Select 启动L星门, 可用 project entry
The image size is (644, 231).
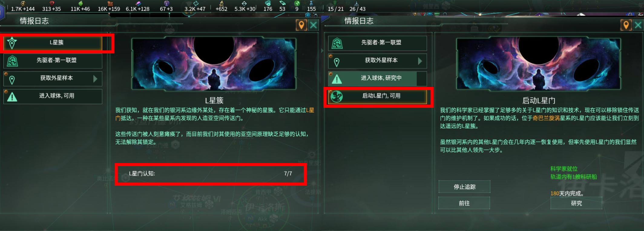click(377, 96)
